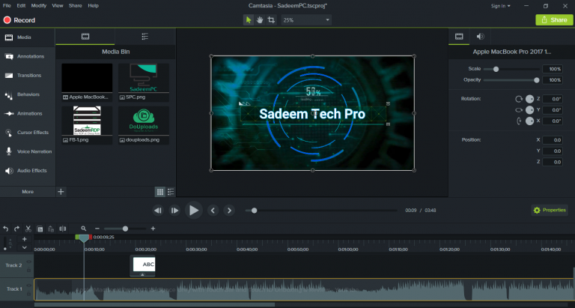Open the Transitions panel
575x308 pixels.
point(28,75)
